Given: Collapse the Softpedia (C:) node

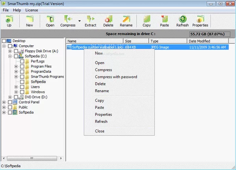Looking at the screenshot, I should (x=10, y=56).
